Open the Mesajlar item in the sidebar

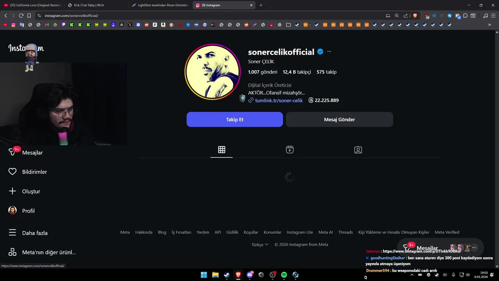pos(26,153)
